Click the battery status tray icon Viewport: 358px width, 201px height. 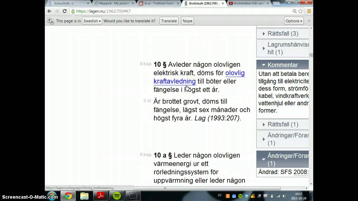click(x=272, y=196)
